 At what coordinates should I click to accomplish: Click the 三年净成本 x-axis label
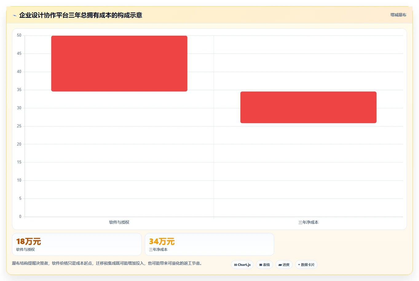[308, 222]
